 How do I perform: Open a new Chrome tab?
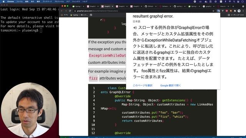[x=233, y=7]
